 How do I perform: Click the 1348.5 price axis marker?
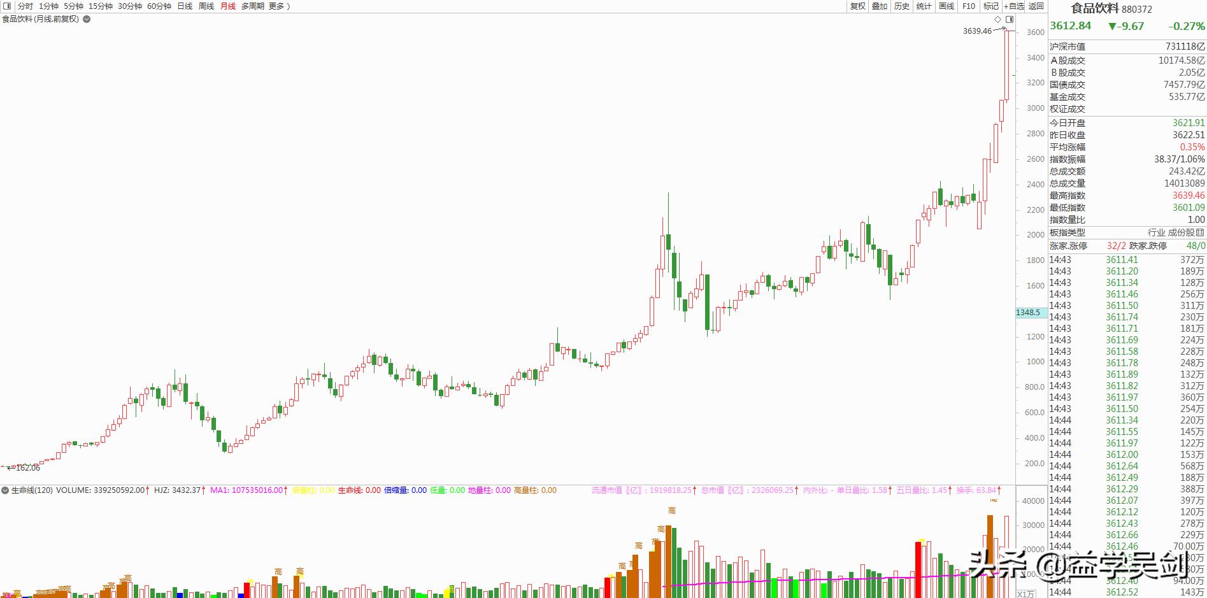(1028, 313)
